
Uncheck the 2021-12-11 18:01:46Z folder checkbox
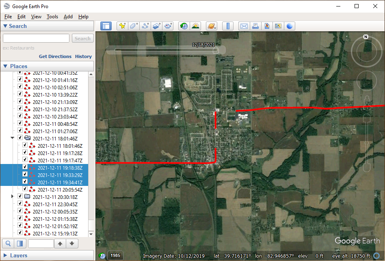point(20,138)
